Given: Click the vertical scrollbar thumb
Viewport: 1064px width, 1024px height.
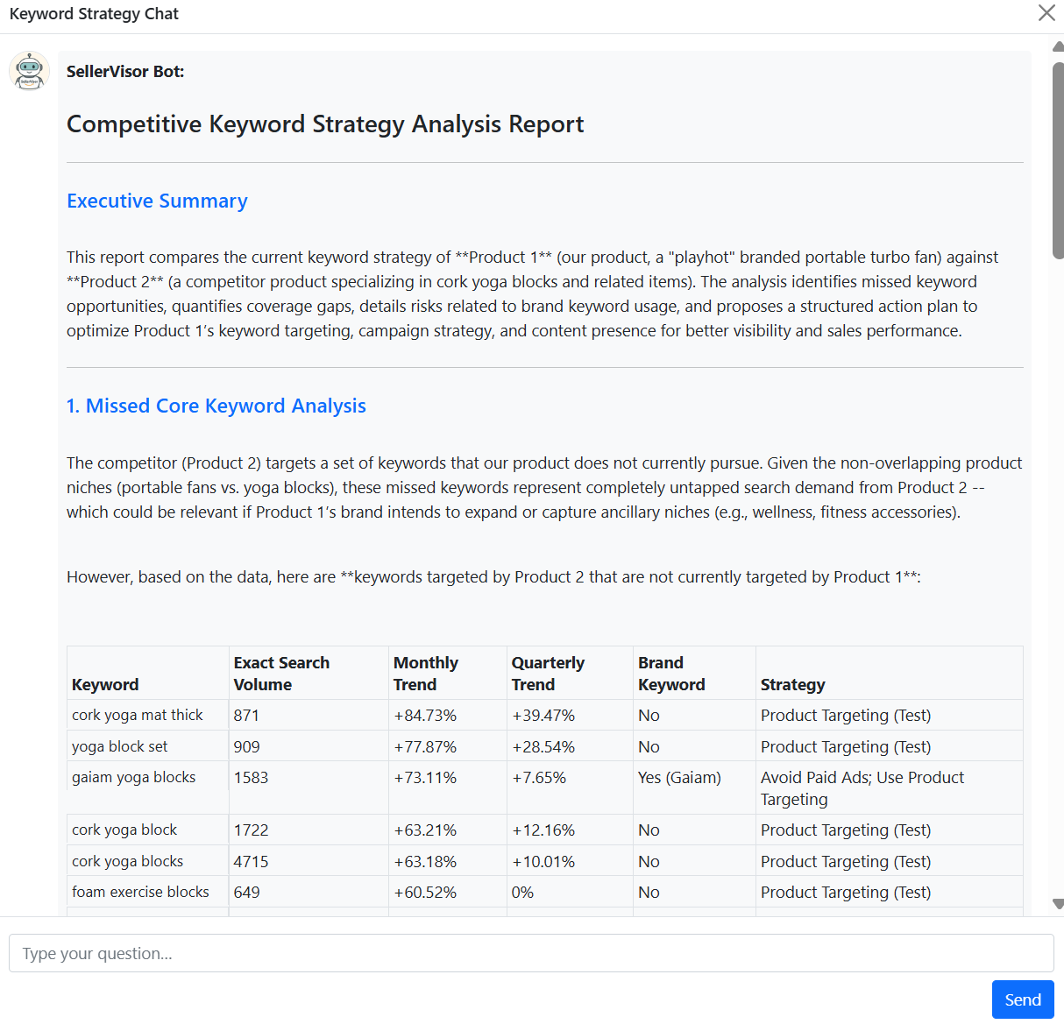Looking at the screenshot, I should tap(1058, 160).
